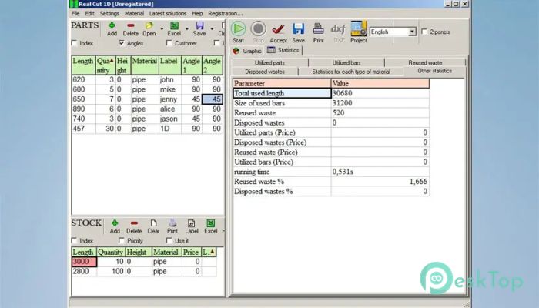Image resolution: width=539 pixels, height=308 pixels.
Task: Start the cutting optimization
Action: coord(238,32)
